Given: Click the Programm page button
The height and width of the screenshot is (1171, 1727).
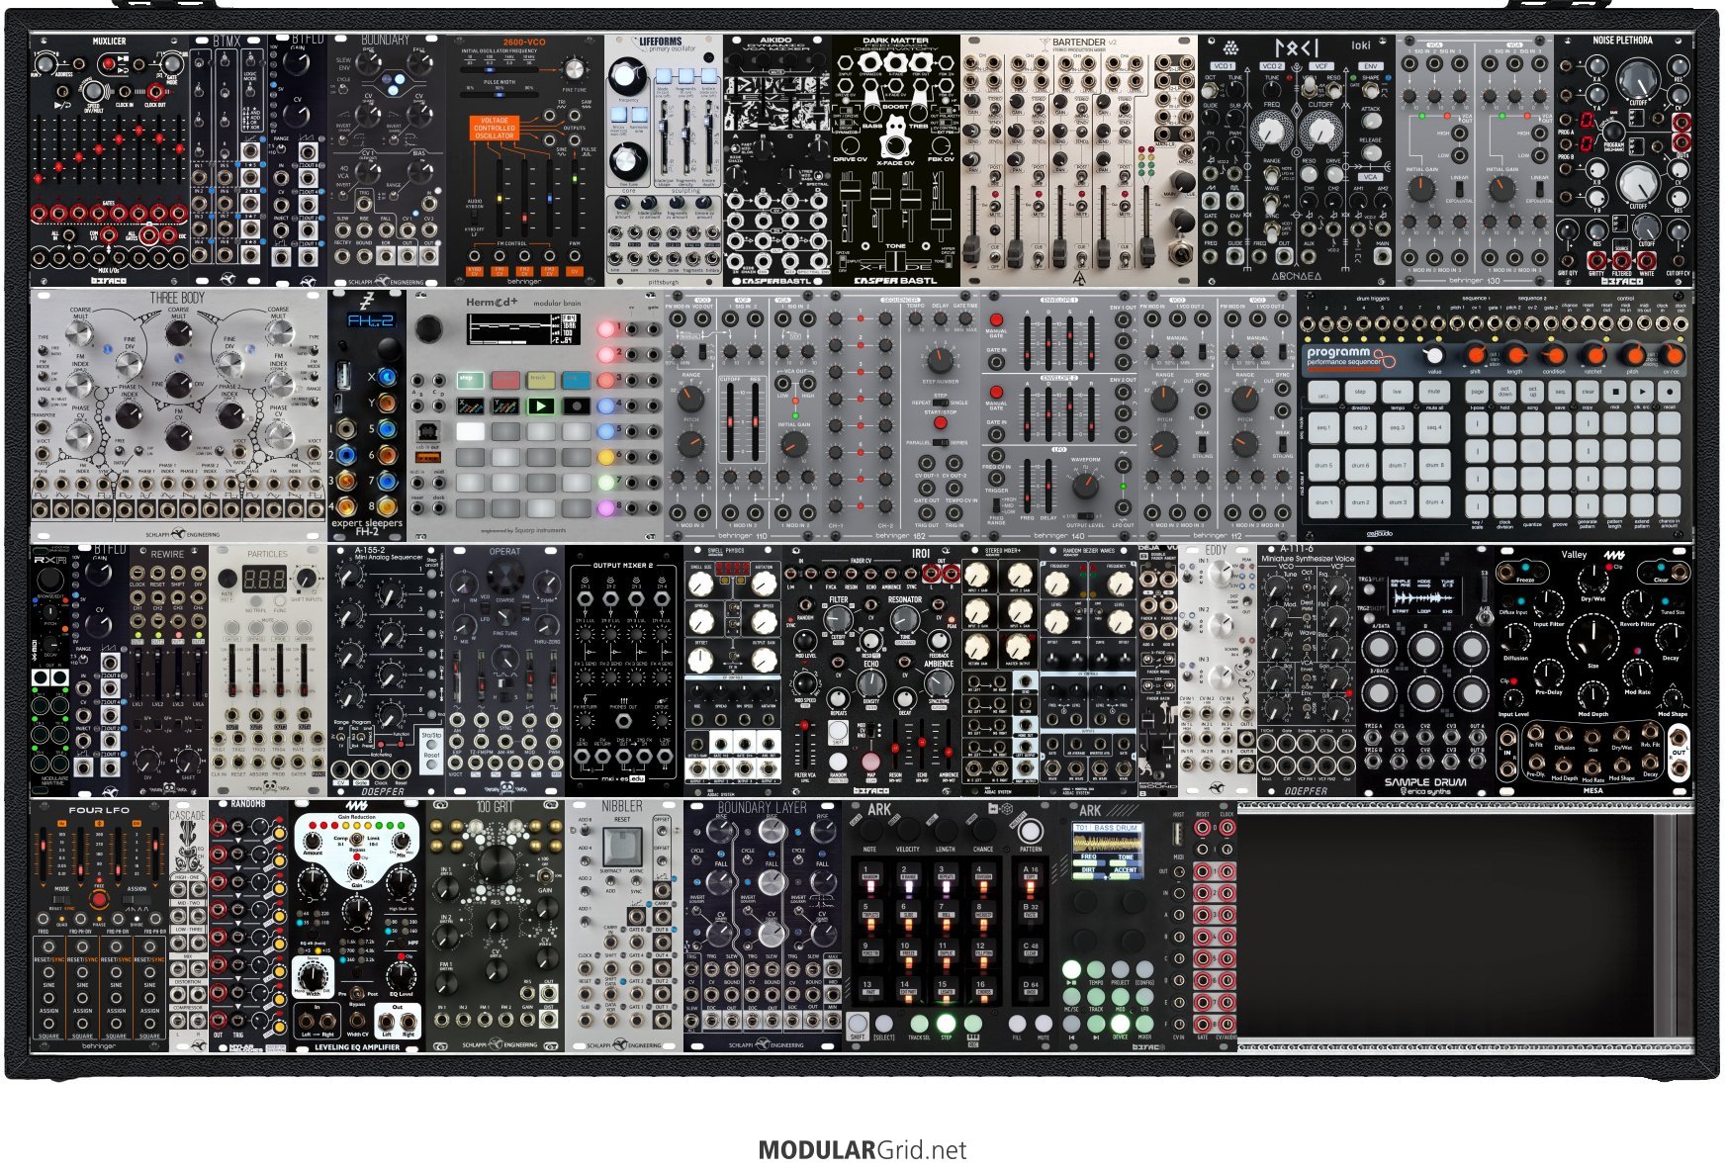Looking at the screenshot, I should [x=1478, y=392].
